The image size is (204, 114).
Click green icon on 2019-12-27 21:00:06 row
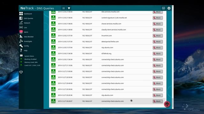(53, 71)
